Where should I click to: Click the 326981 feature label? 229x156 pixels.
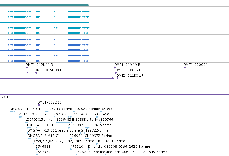pos(76,136)
